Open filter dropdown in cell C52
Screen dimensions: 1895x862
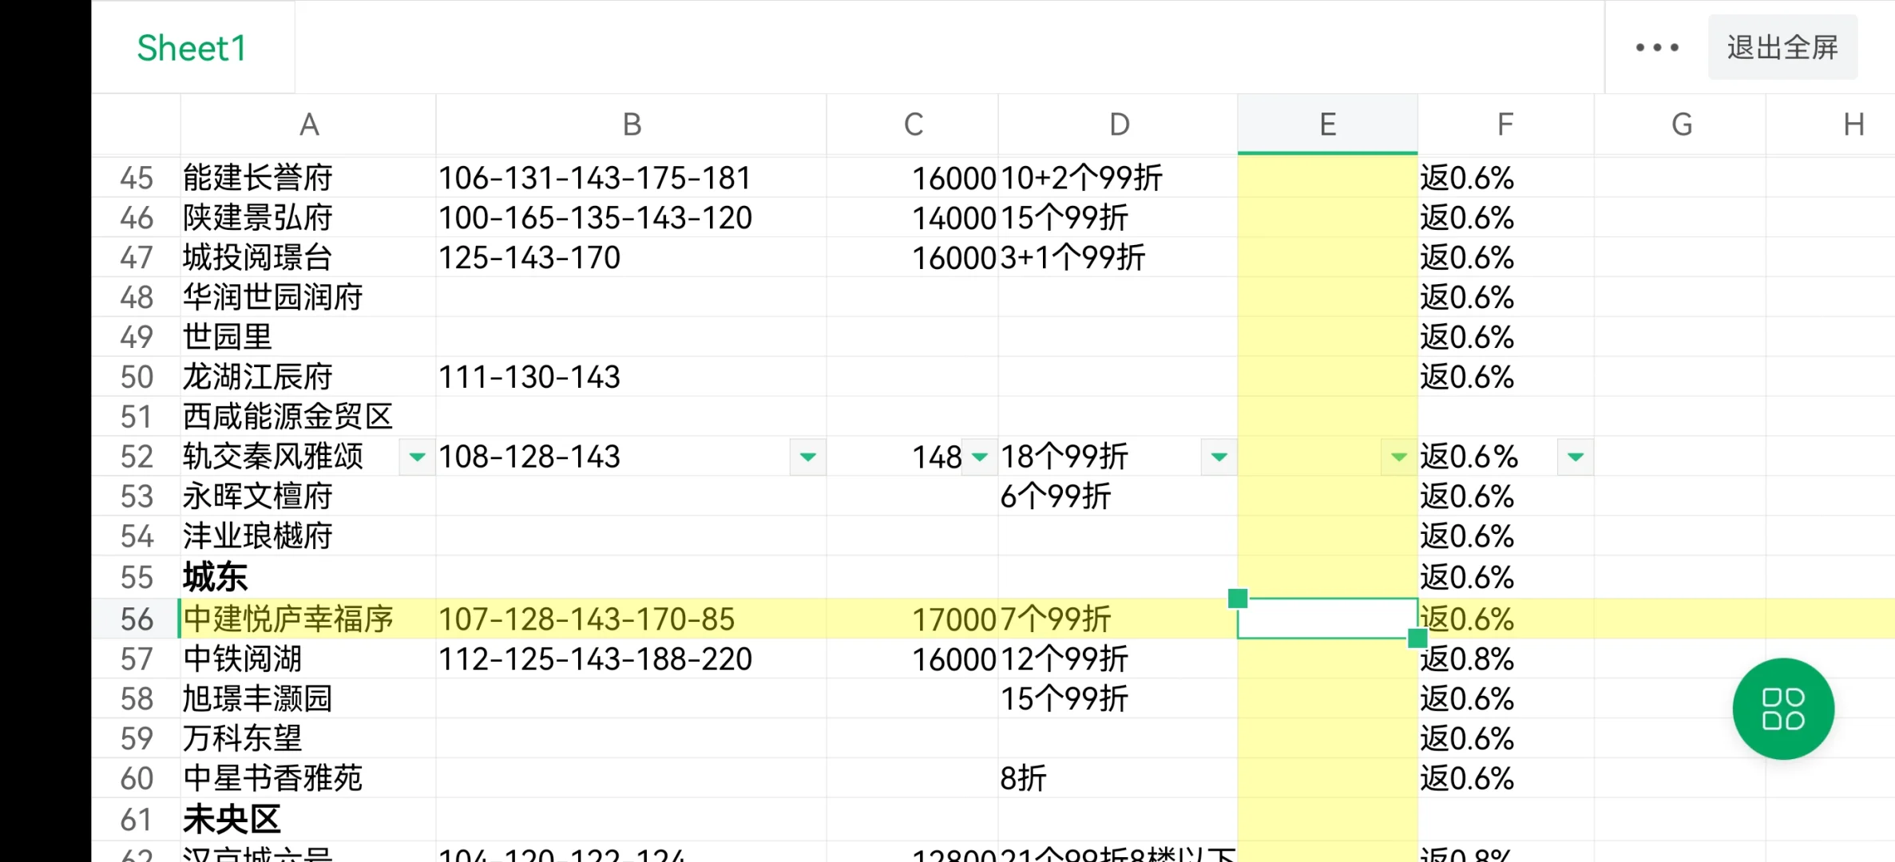coord(979,457)
